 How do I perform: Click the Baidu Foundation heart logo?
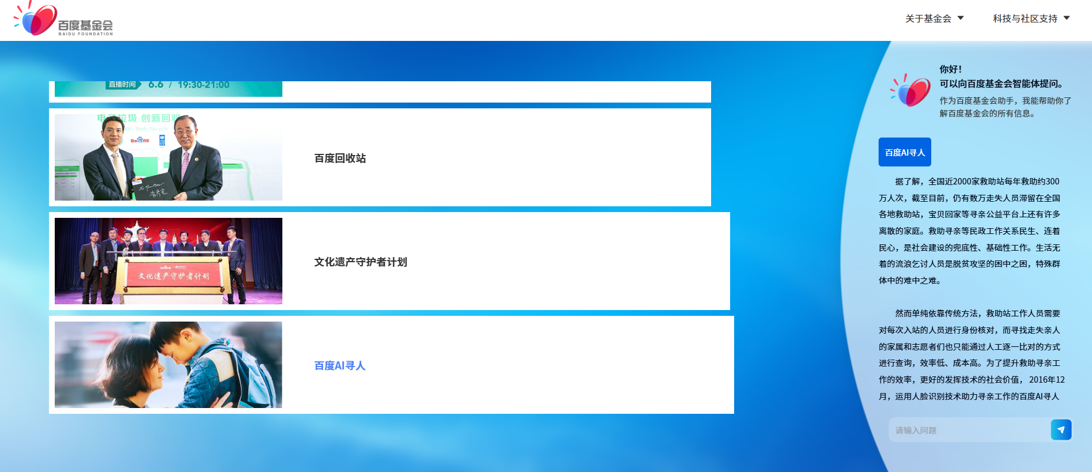pyautogui.click(x=37, y=19)
